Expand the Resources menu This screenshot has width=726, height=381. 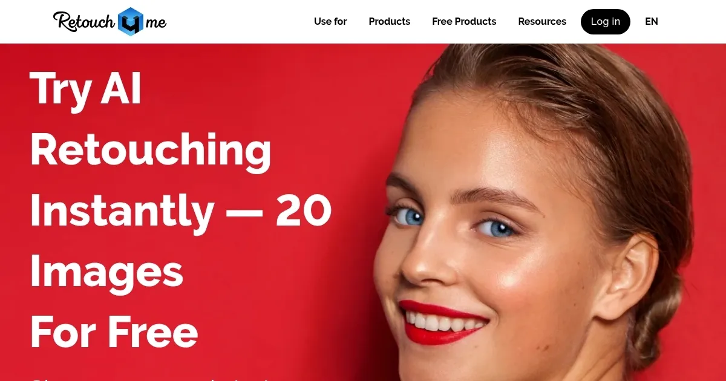[x=542, y=22]
